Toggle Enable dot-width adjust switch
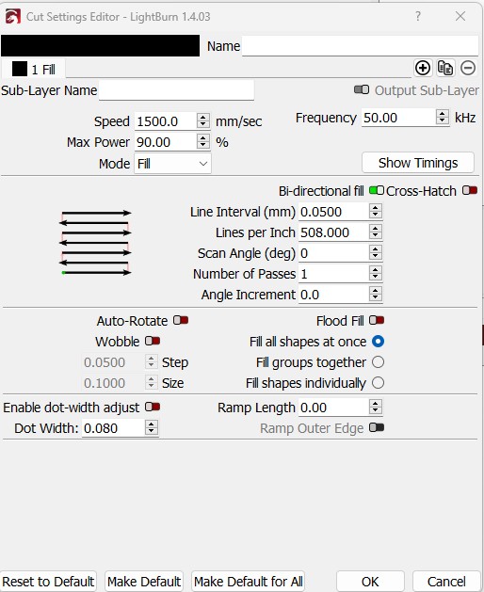 click(153, 407)
